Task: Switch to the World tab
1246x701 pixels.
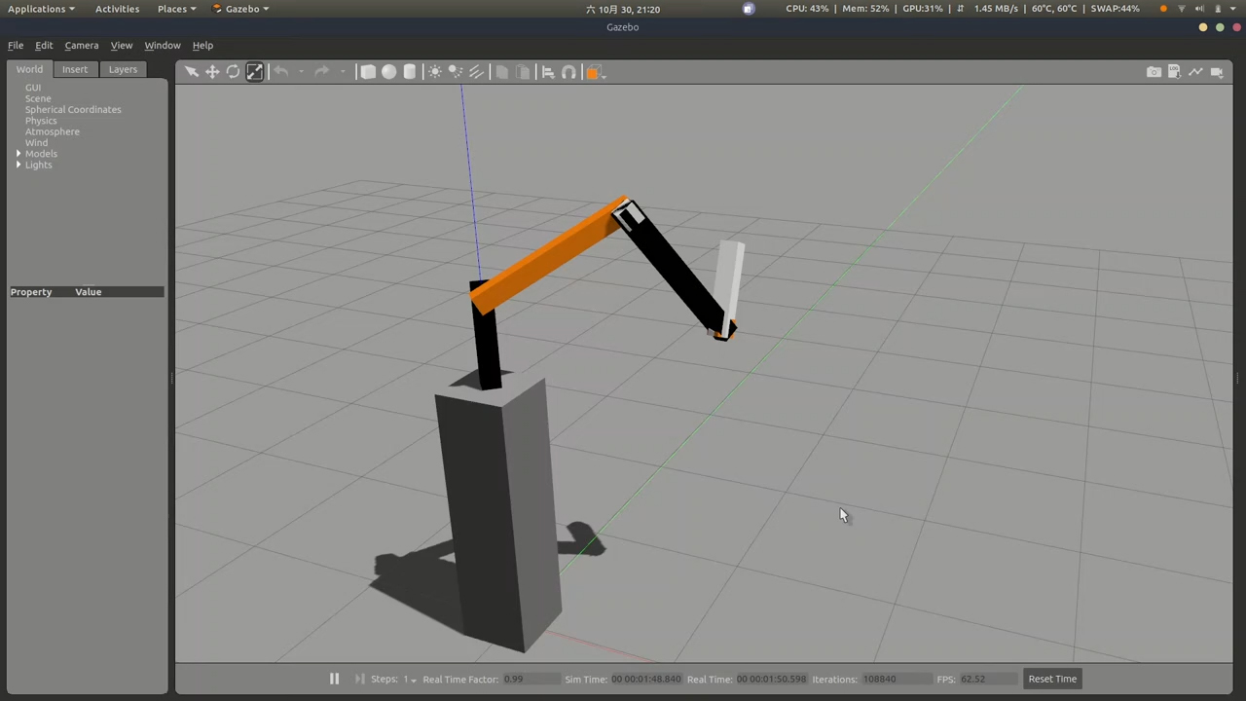Action: [x=29, y=69]
